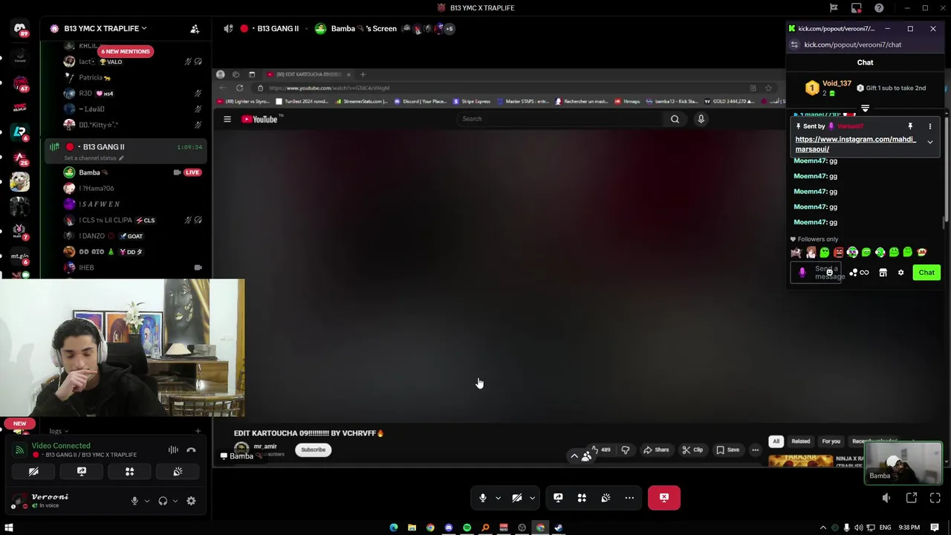Open pinned message three-dot menu in Kick chat
The width and height of the screenshot is (951, 535).
(929, 126)
